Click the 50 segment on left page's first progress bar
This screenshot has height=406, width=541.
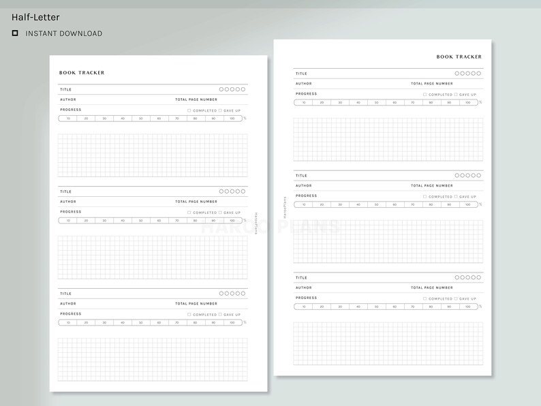click(141, 119)
